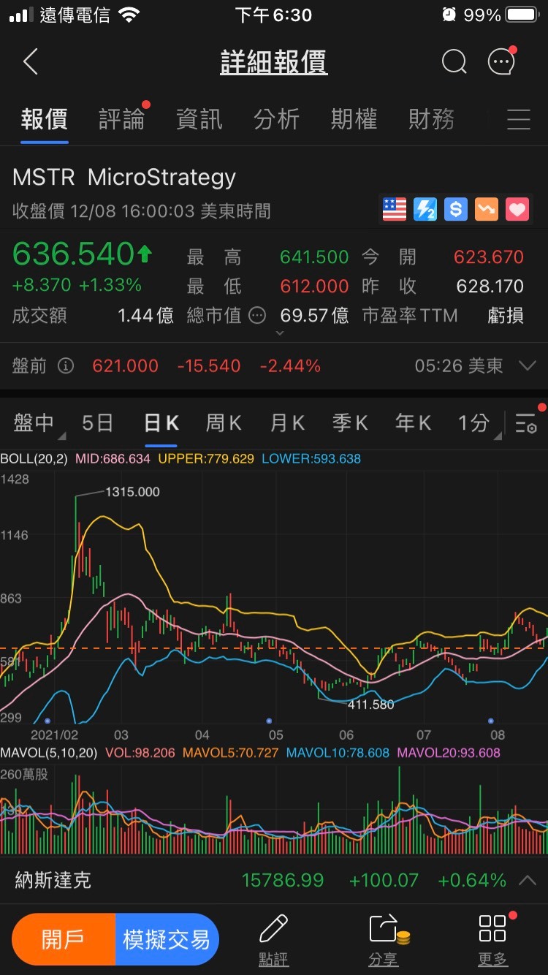
Task: Tap the blue 模擬交易 button
Action: pyautogui.click(x=167, y=939)
